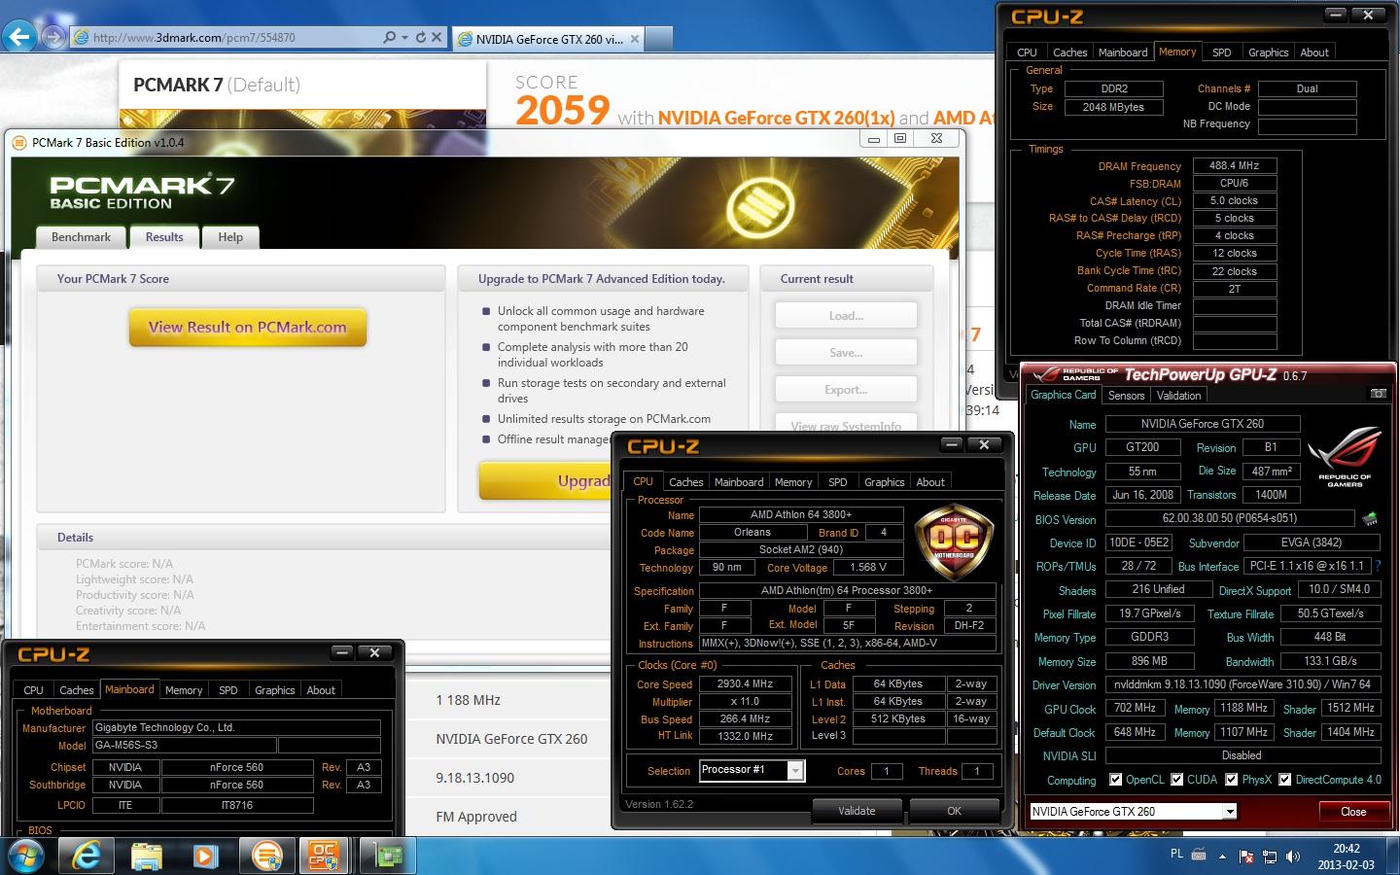Toggle the CUDA checkbox in GPU-Z
The image size is (1400, 875).
1177,780
